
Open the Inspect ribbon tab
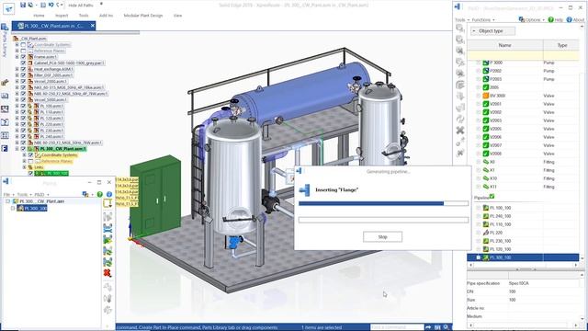[62, 16]
